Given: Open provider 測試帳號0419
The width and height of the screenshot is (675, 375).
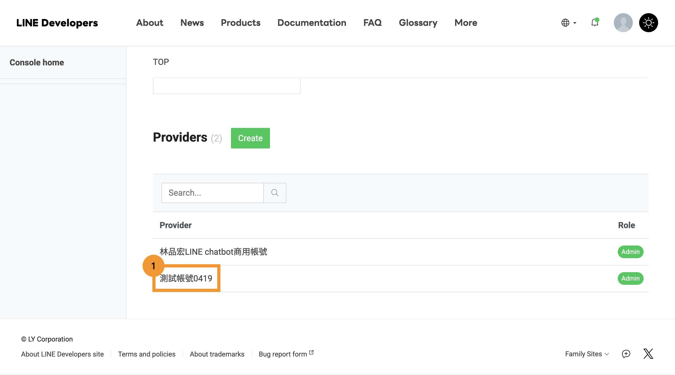Looking at the screenshot, I should 186,278.
